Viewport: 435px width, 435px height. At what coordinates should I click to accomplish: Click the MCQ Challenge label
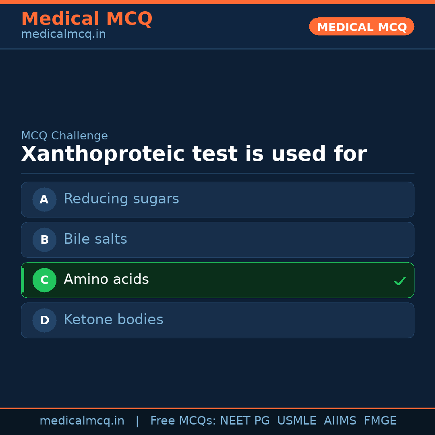point(64,136)
